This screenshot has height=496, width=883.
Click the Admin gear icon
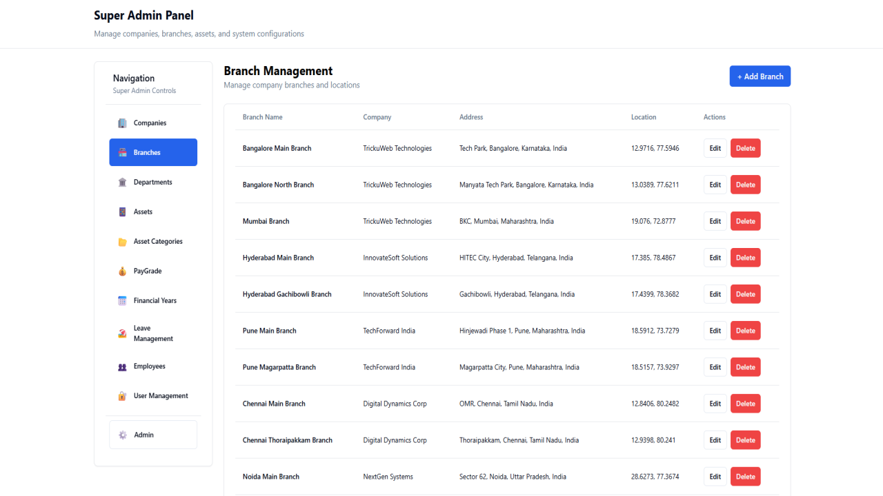(x=122, y=435)
